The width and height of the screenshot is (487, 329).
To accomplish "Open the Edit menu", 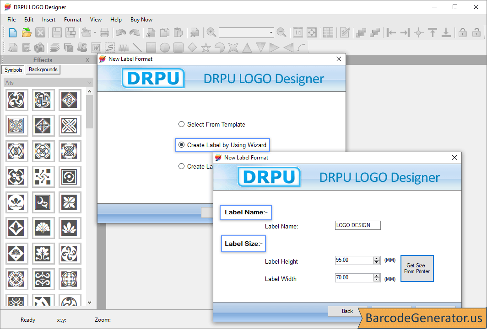I will click(29, 20).
